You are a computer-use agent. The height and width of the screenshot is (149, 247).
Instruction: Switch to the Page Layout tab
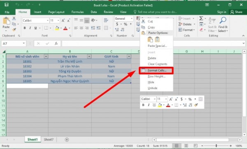(56, 12)
